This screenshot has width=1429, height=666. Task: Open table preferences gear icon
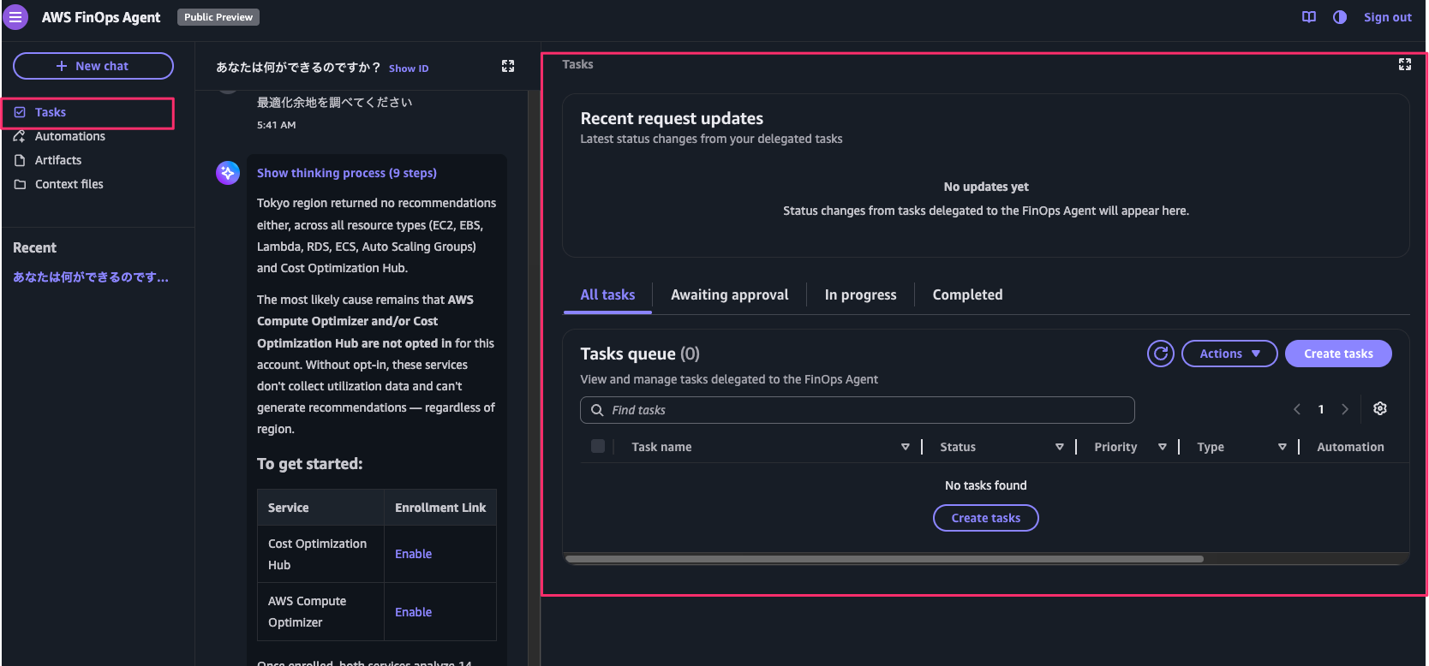(1380, 408)
